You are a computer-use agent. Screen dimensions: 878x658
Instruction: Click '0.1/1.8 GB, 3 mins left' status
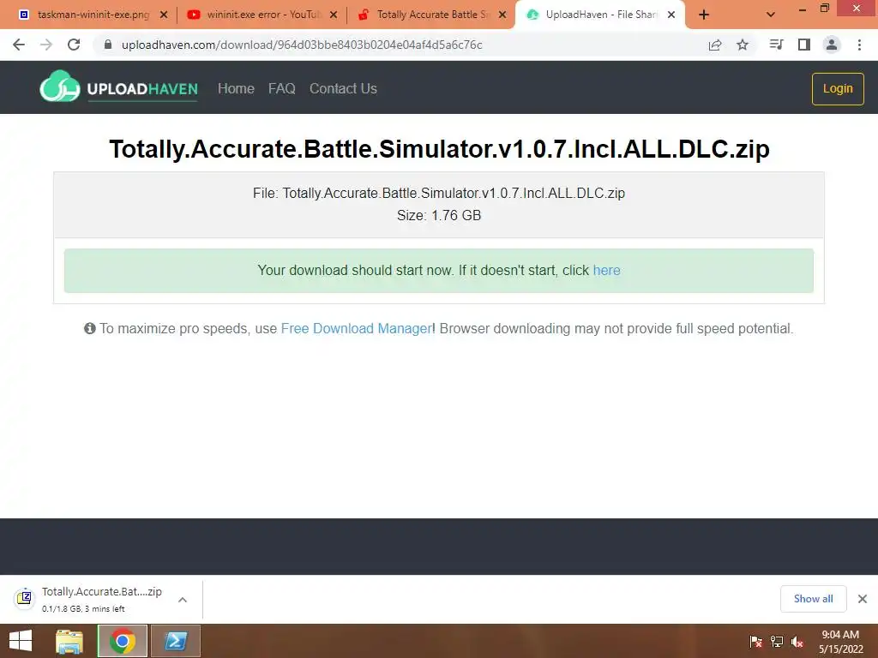click(x=83, y=609)
